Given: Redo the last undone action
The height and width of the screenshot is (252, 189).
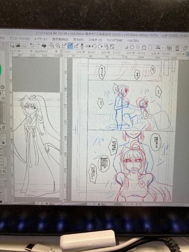Looking at the screenshot, I should pyautogui.click(x=38, y=46).
